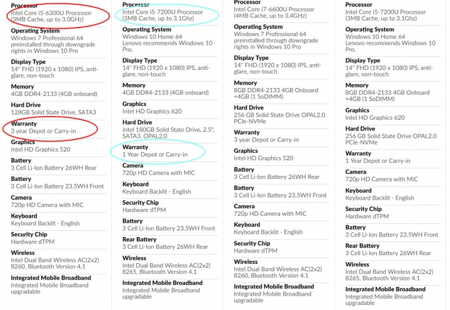Select "Windows 7 Professional 64" in i5-6300U column
This screenshot has width=450, height=310.
(47, 38)
